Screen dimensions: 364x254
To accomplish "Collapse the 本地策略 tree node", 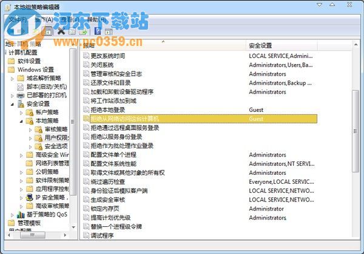I will (x=21, y=121).
